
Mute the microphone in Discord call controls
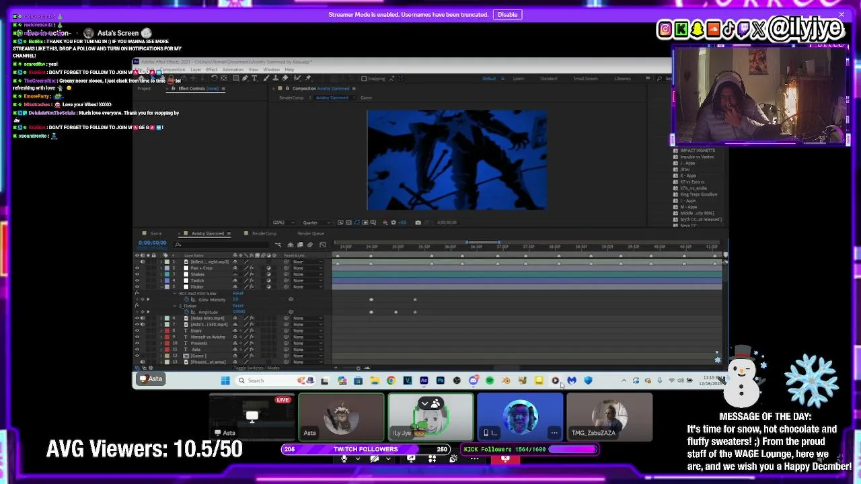[344, 458]
